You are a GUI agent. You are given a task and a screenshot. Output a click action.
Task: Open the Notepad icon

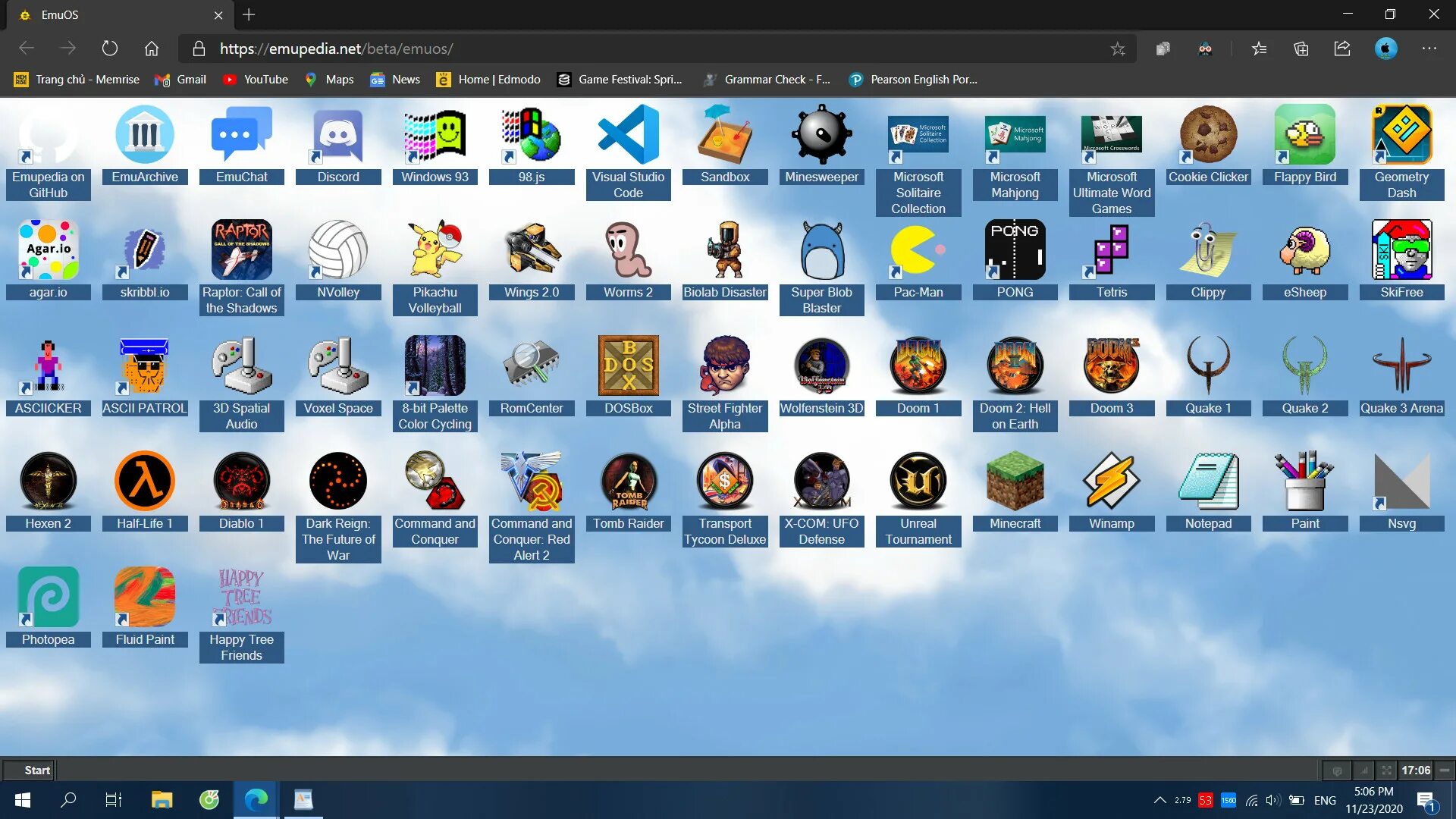(x=1208, y=491)
